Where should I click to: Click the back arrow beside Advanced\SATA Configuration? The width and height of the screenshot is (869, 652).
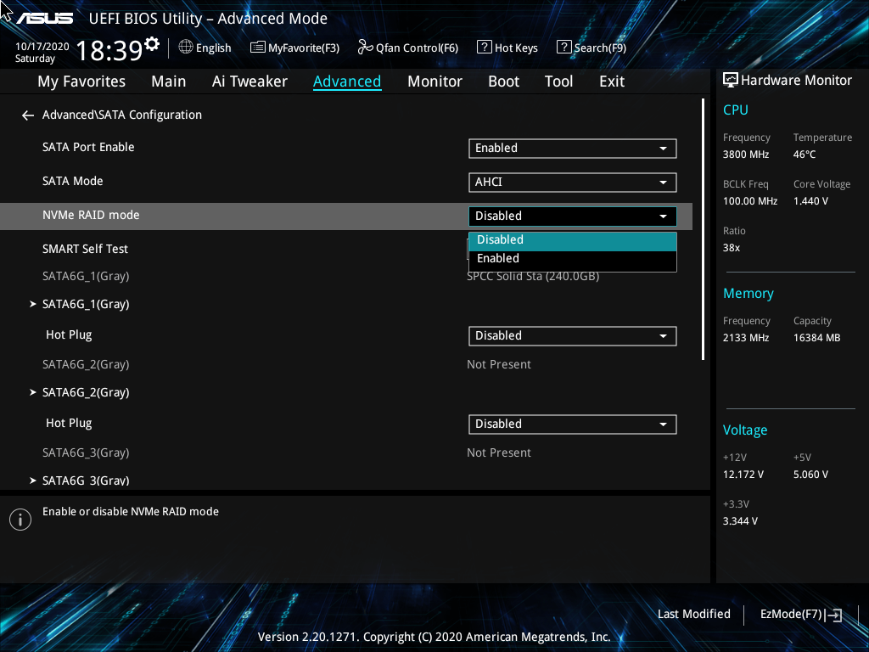coord(28,115)
